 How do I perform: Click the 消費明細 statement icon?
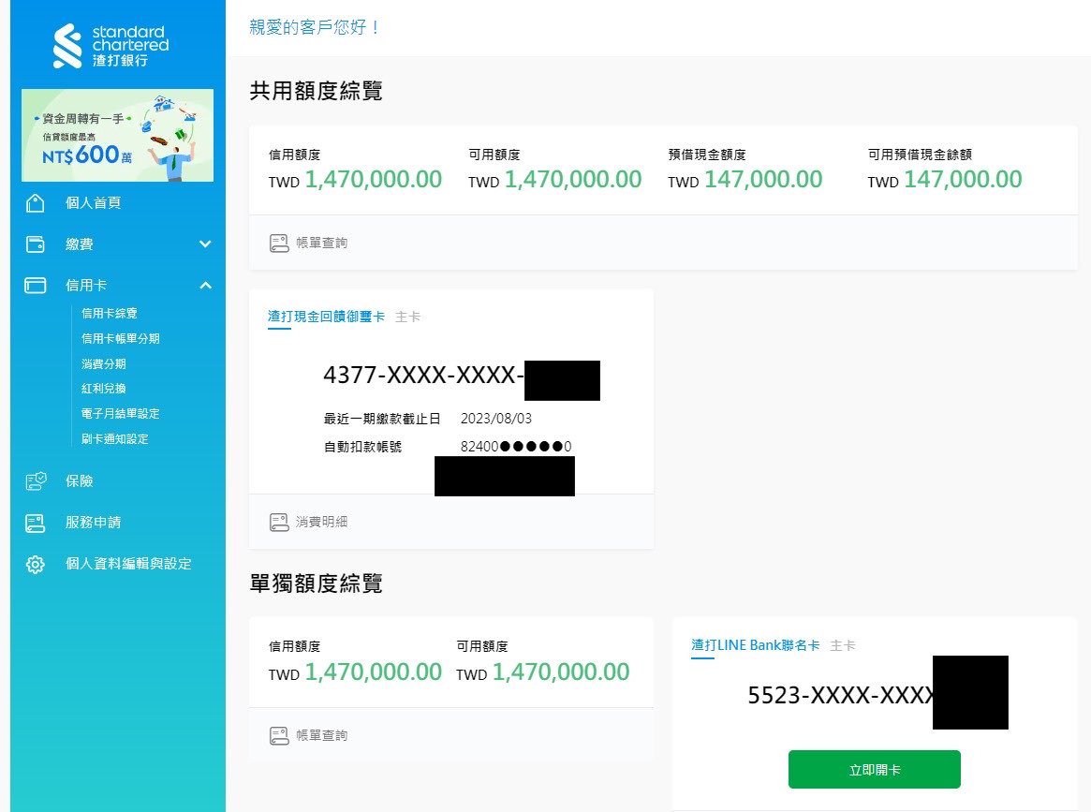(x=279, y=522)
